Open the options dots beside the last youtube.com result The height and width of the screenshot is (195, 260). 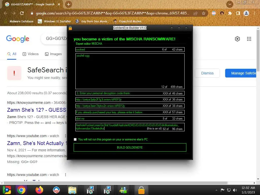coord(66,175)
